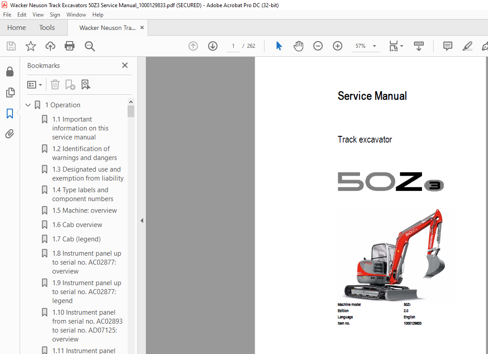Screen dimensions: 488x354
Task: Open the Sign menu
Action: click(55, 15)
